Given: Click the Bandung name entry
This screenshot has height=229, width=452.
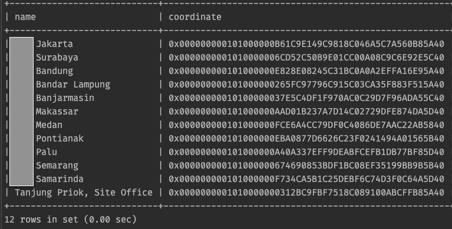Looking at the screenshot, I should (54, 71).
